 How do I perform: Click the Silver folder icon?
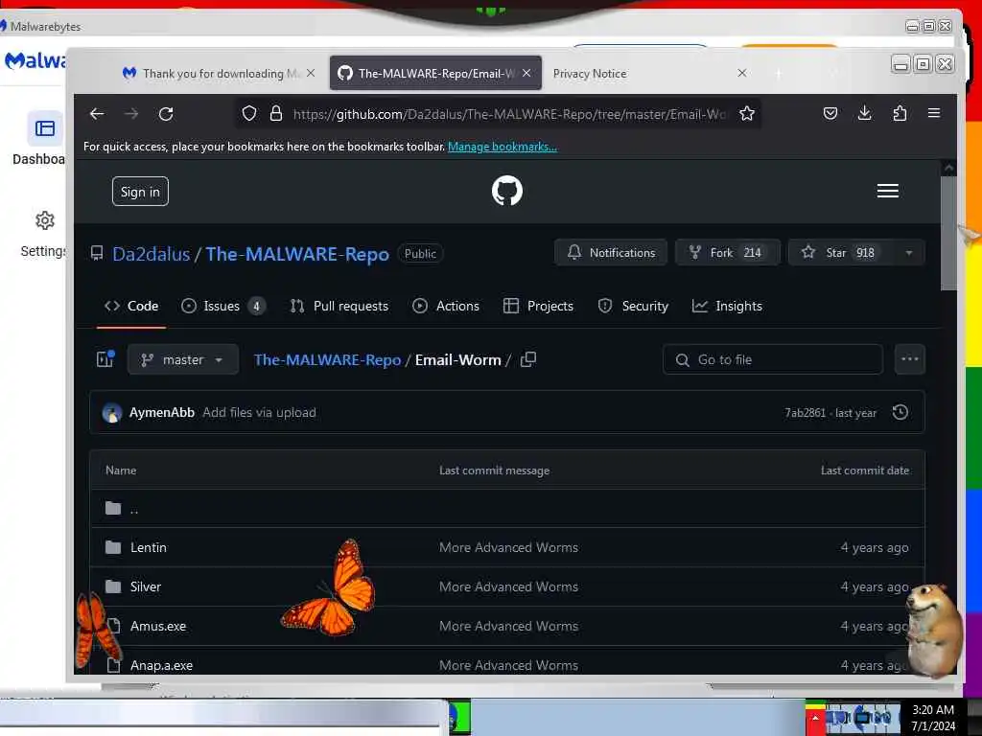click(113, 586)
